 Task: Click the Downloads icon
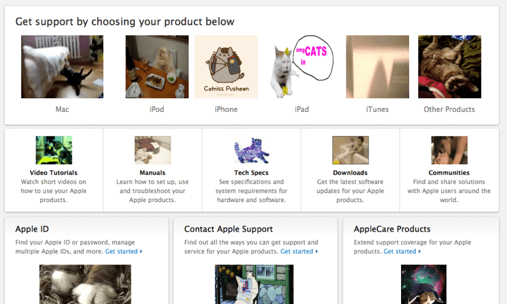pyautogui.click(x=350, y=150)
